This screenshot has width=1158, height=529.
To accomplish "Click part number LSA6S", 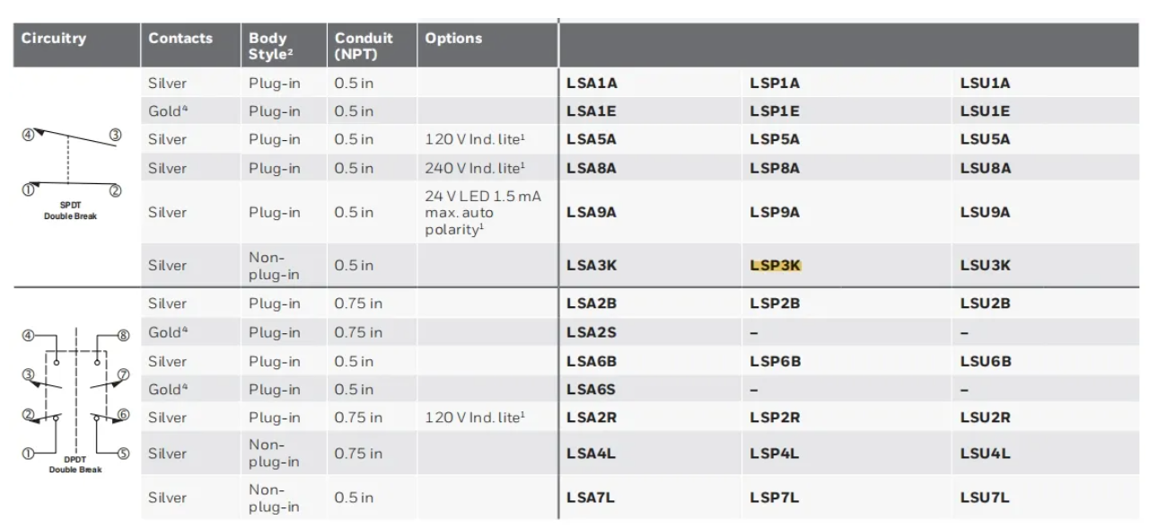I will 592,390.
